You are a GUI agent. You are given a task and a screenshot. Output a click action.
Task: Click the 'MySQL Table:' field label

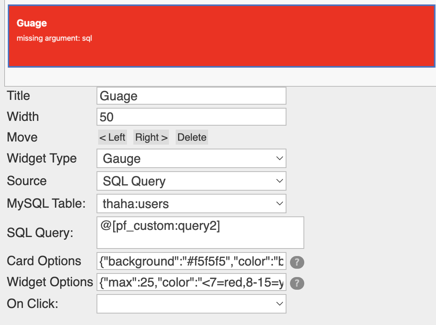tap(46, 204)
